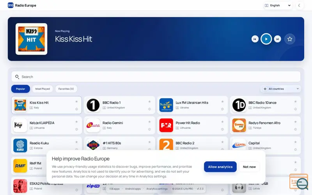The height and width of the screenshot is (195, 312).
Task: Click the Radio Gemini logo
Action: 93,125
